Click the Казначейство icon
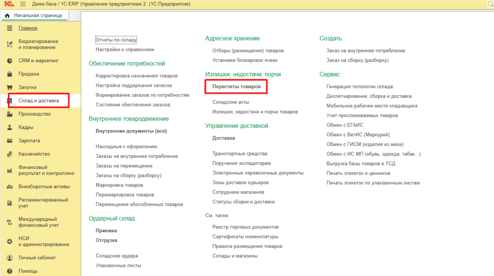Image resolution: width=494 pixels, height=276 pixels. [10, 154]
